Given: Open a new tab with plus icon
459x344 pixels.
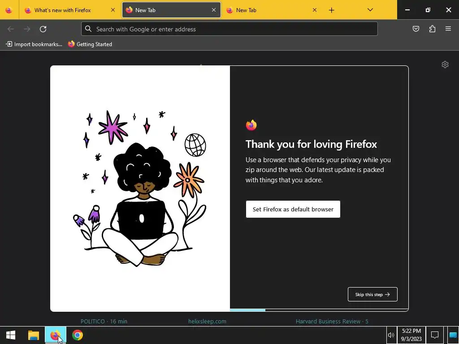Looking at the screenshot, I should (331, 10).
